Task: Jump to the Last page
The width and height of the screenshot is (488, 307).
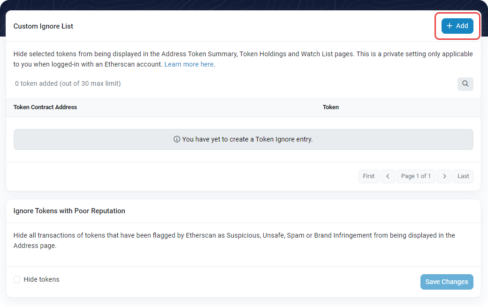Action: [x=463, y=176]
